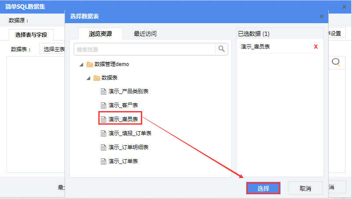Click the 演示_订单表 table icon
Image resolution: width=352 pixels, height=199 pixels.
104,161
